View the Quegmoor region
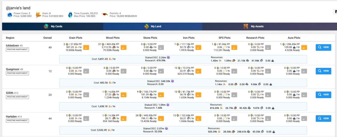337x137 pixels. [323, 71]
